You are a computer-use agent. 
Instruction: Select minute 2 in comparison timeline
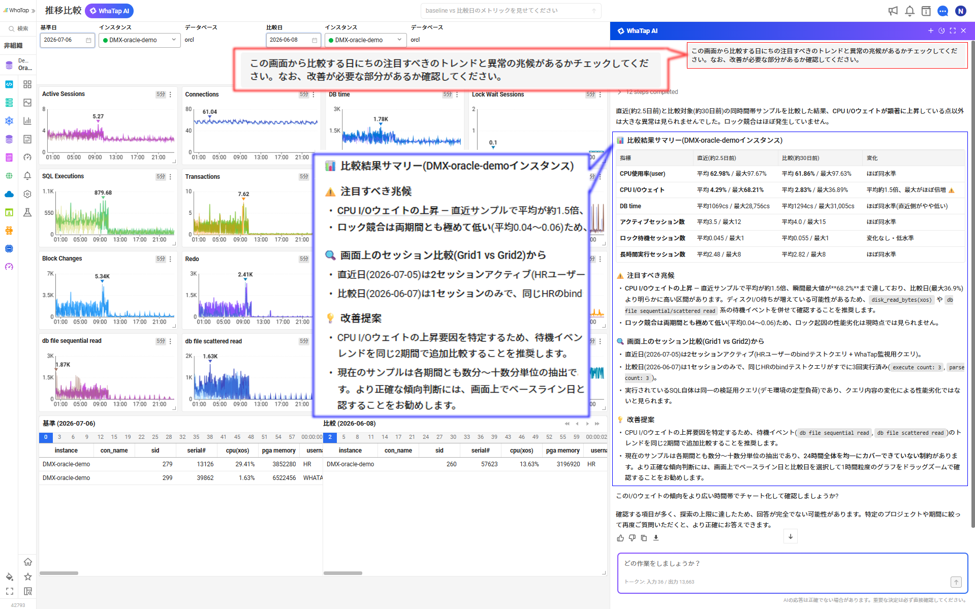pyautogui.click(x=330, y=437)
